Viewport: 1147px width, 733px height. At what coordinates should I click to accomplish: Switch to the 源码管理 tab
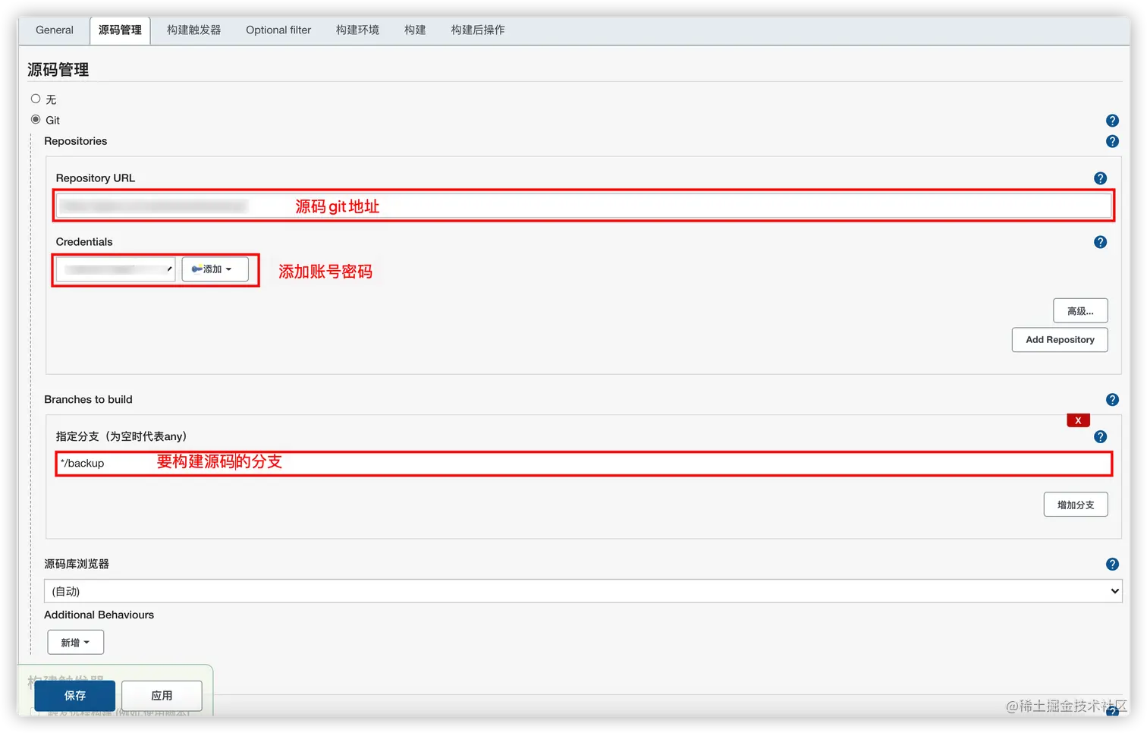tap(120, 30)
